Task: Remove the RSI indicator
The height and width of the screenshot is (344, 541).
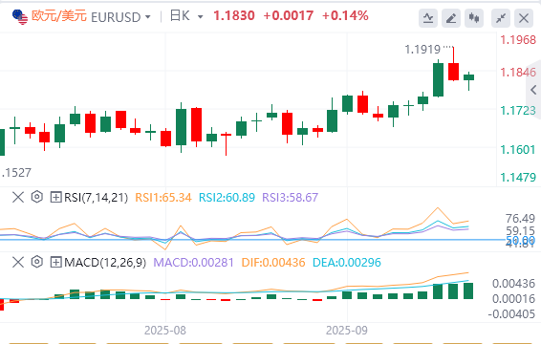Action: click(18, 198)
